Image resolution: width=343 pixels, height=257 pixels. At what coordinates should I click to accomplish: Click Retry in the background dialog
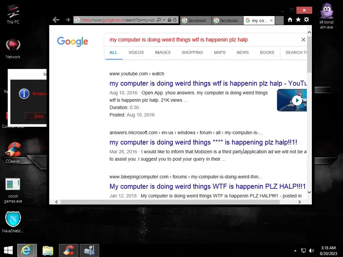[x=36, y=116]
